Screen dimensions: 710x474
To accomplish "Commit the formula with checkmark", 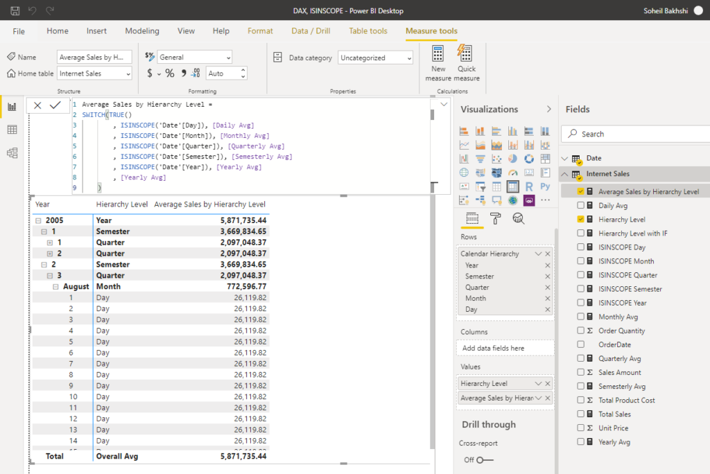I will [55, 105].
